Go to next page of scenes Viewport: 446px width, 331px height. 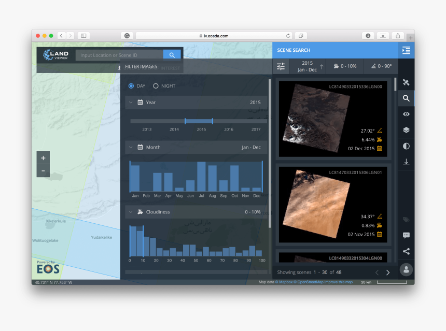click(x=387, y=272)
